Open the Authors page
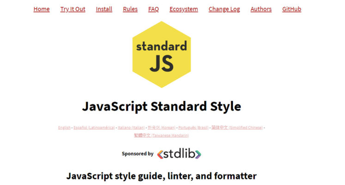Image resolution: width=345 pixels, height=185 pixels. click(261, 9)
